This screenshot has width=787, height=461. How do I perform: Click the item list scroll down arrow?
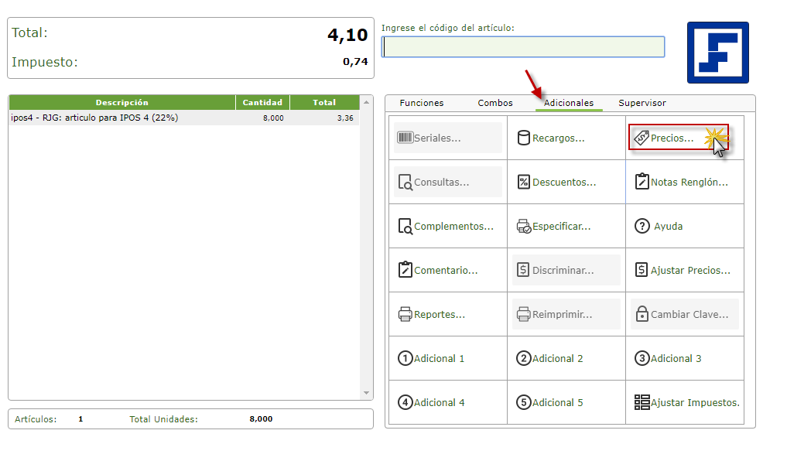(x=366, y=393)
